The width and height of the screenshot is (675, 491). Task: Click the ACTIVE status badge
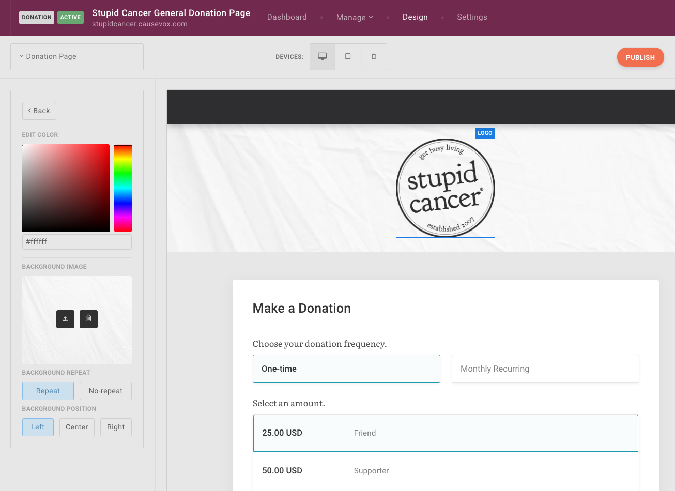pos(70,17)
